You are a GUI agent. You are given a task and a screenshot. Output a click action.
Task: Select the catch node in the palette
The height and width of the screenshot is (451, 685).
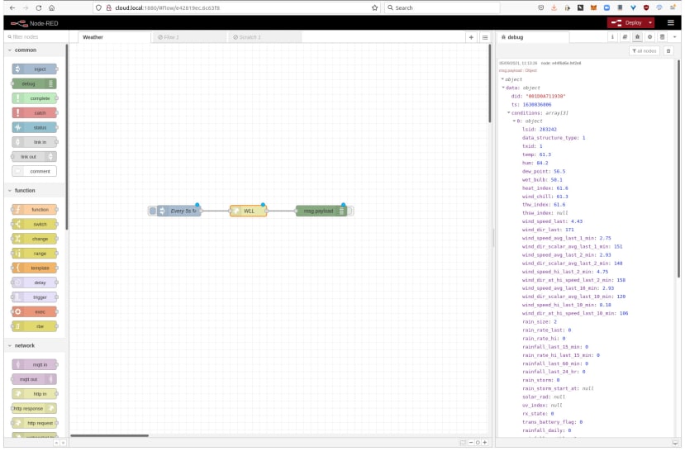[35, 112]
